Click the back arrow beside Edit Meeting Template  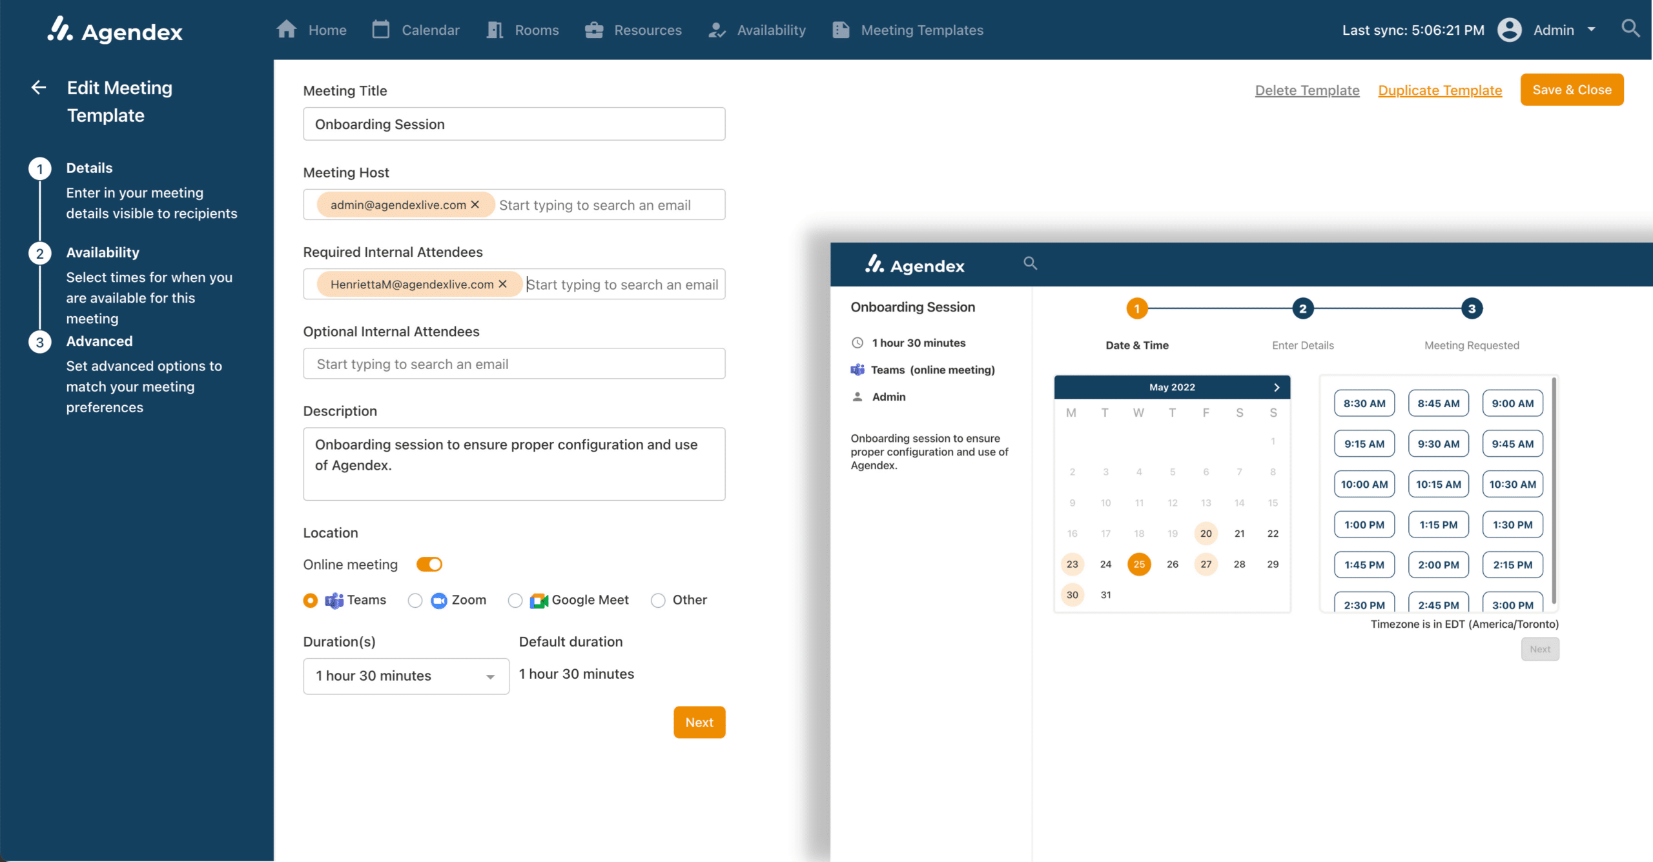point(39,87)
